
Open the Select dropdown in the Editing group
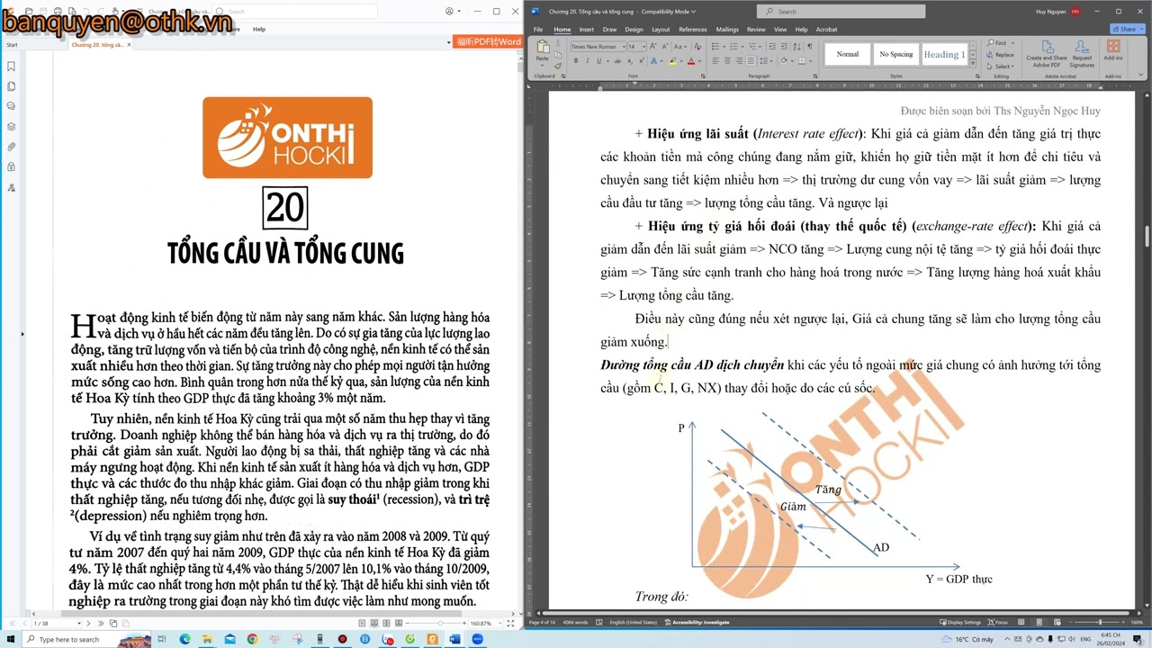(1001, 67)
